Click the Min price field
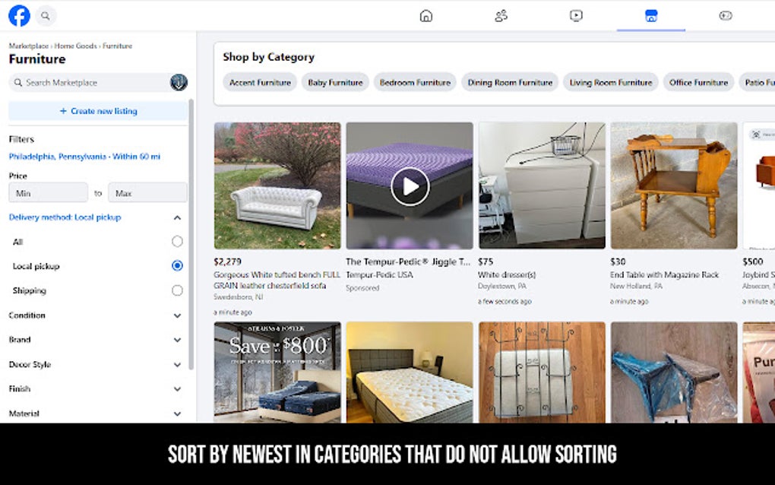 (x=49, y=193)
